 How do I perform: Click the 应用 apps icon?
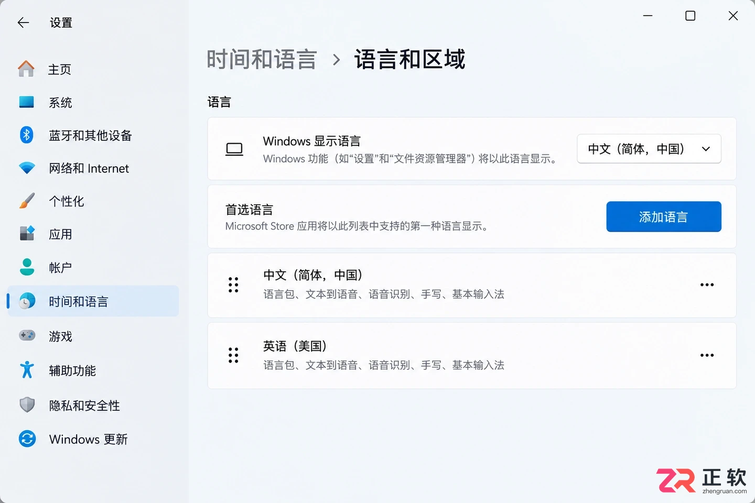pyautogui.click(x=27, y=233)
